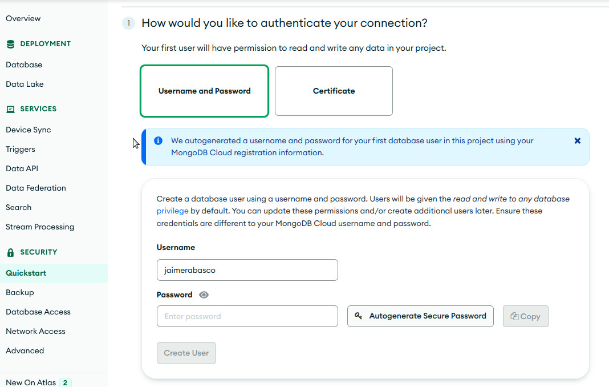Click the Copy password button
The width and height of the screenshot is (609, 387).
pyautogui.click(x=526, y=316)
